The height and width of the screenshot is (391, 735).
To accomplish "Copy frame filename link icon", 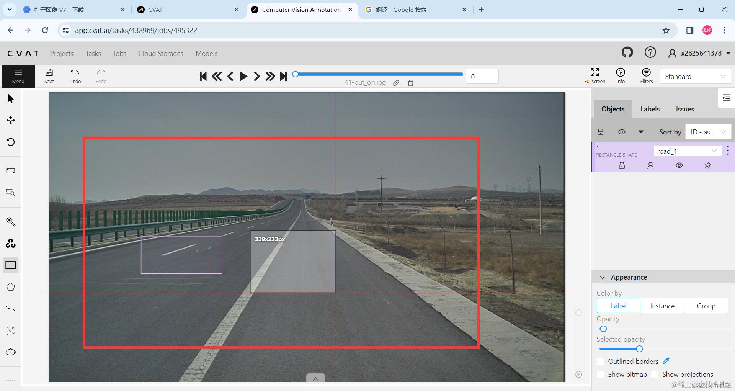I will [396, 83].
